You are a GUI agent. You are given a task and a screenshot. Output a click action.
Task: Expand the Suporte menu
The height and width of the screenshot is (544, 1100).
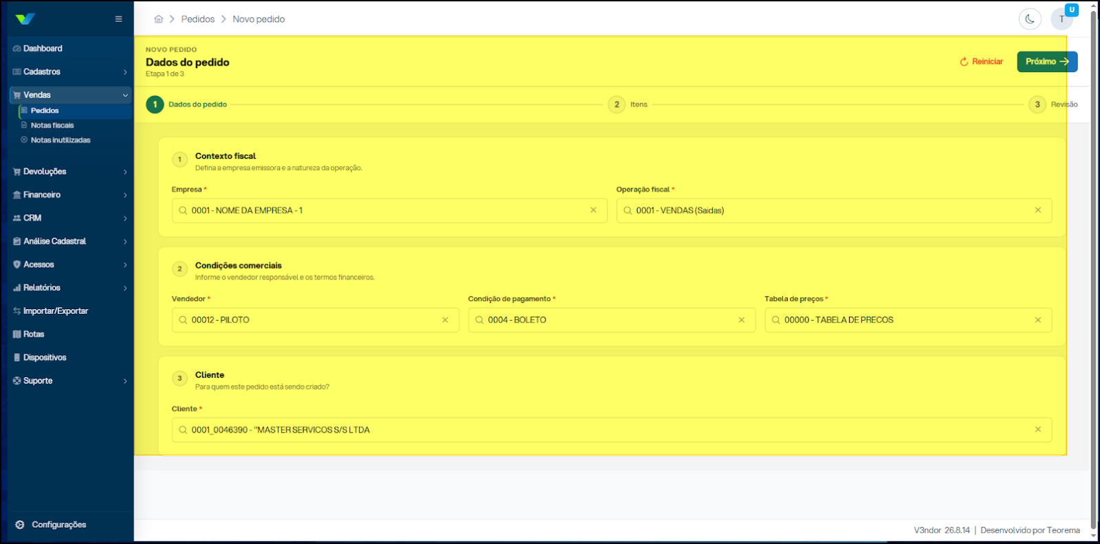70,381
